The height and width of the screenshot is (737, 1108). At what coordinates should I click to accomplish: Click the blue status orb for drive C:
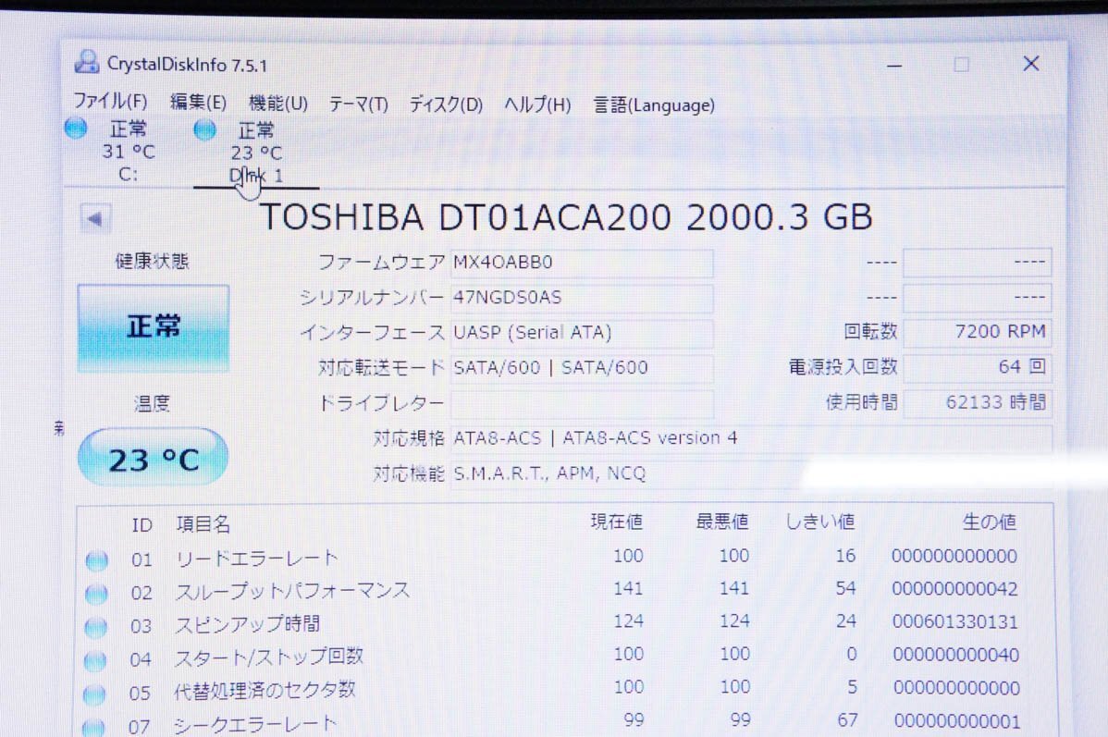tap(76, 128)
